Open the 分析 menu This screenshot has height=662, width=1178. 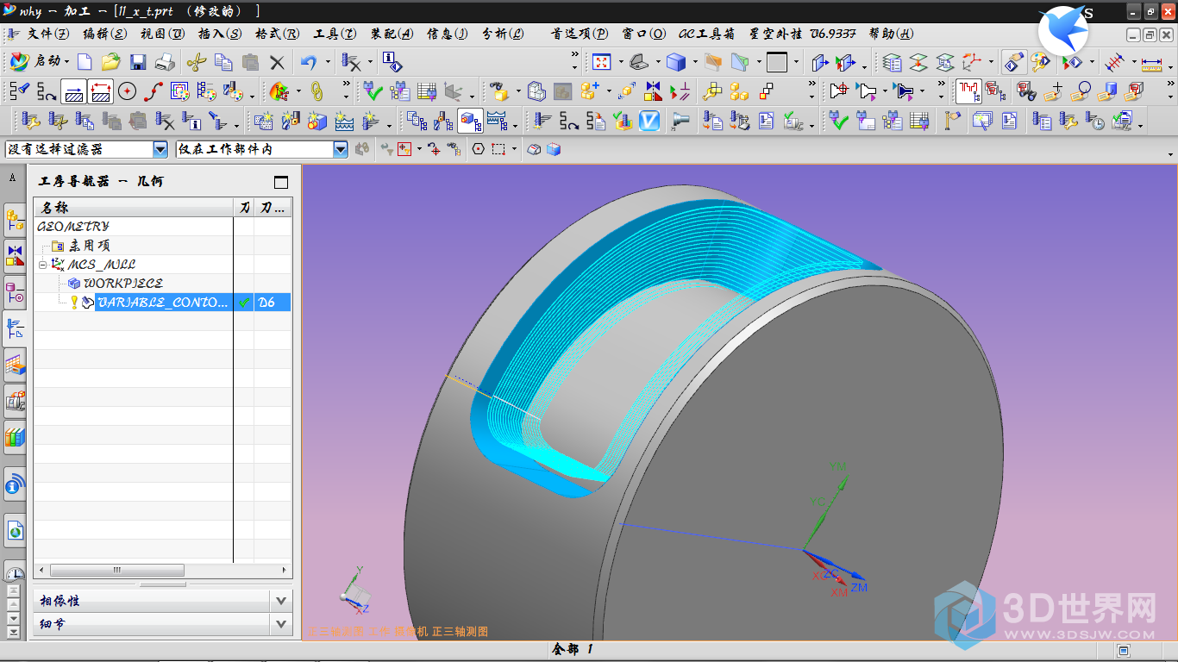(x=503, y=34)
